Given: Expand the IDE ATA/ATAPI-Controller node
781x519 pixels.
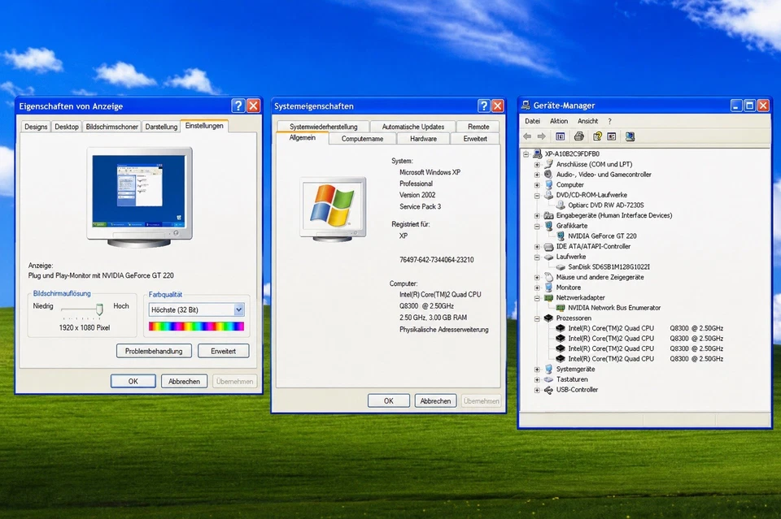Looking at the screenshot, I should [537, 246].
